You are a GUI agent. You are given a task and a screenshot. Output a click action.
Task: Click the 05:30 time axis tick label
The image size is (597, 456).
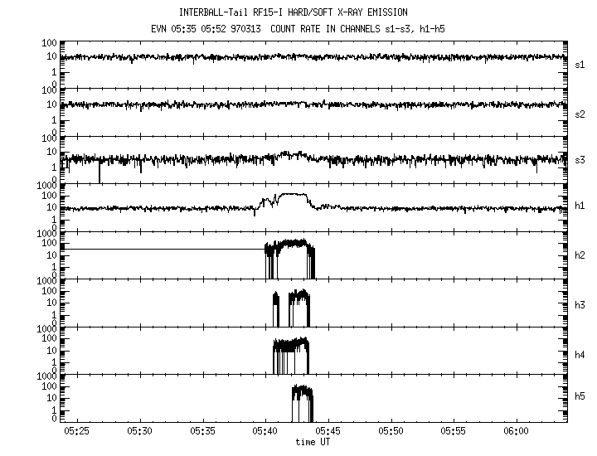[140, 432]
